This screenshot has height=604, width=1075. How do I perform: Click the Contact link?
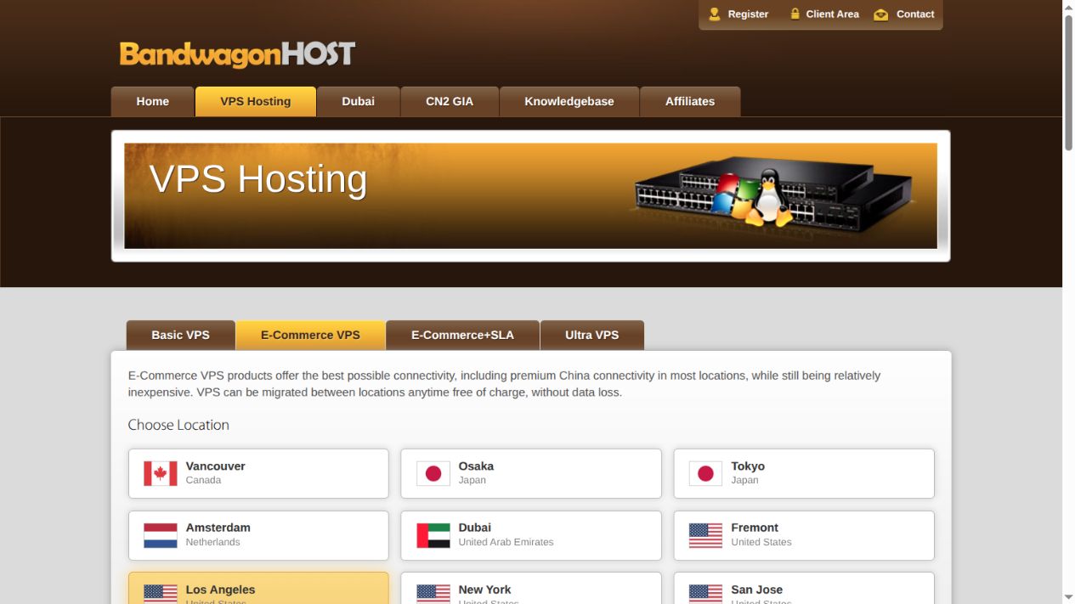click(x=915, y=14)
